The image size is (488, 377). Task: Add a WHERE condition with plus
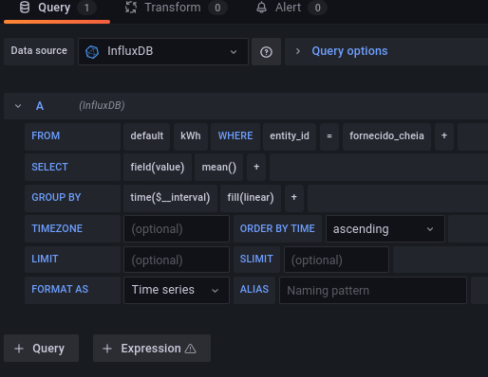point(444,136)
